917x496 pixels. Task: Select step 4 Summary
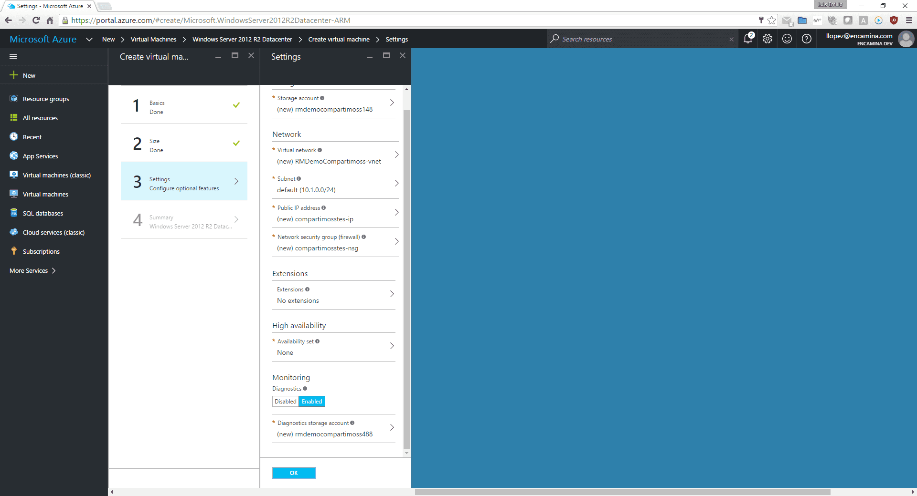184,219
